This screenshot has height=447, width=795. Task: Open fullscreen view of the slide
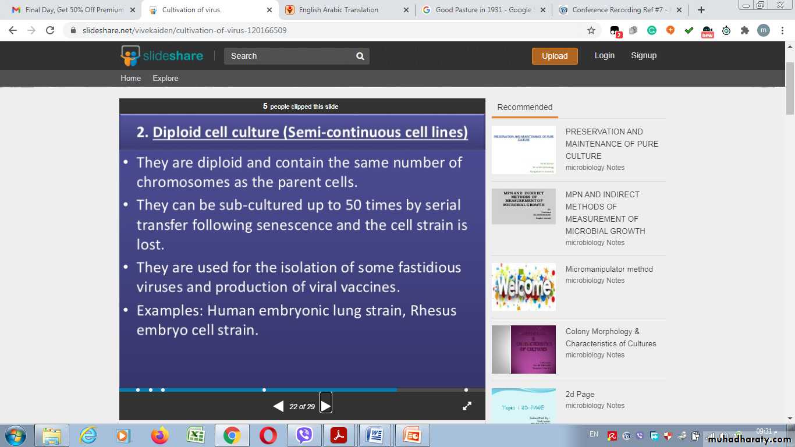(467, 406)
